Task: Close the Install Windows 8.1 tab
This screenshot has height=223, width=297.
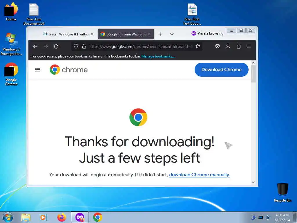Action: pyautogui.click(x=92, y=34)
